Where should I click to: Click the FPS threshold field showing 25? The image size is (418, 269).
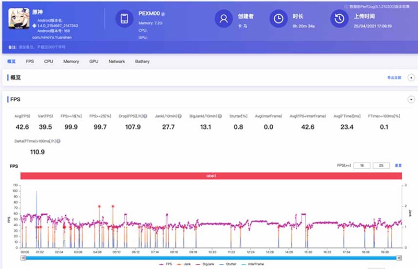coord(381,166)
